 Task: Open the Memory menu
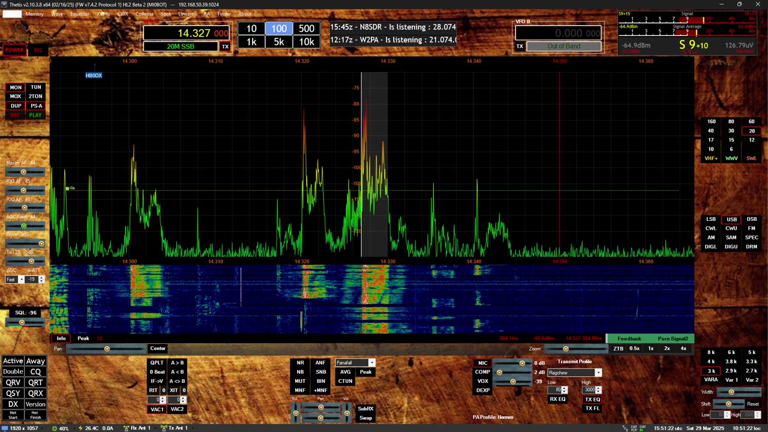[x=34, y=14]
